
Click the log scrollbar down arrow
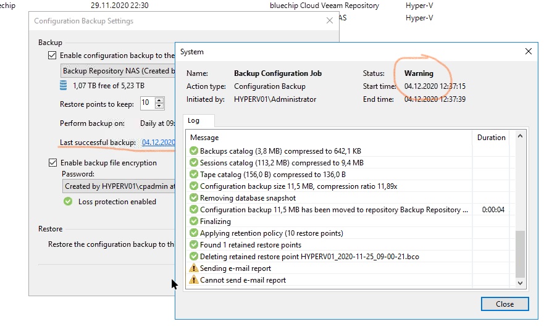point(520,283)
